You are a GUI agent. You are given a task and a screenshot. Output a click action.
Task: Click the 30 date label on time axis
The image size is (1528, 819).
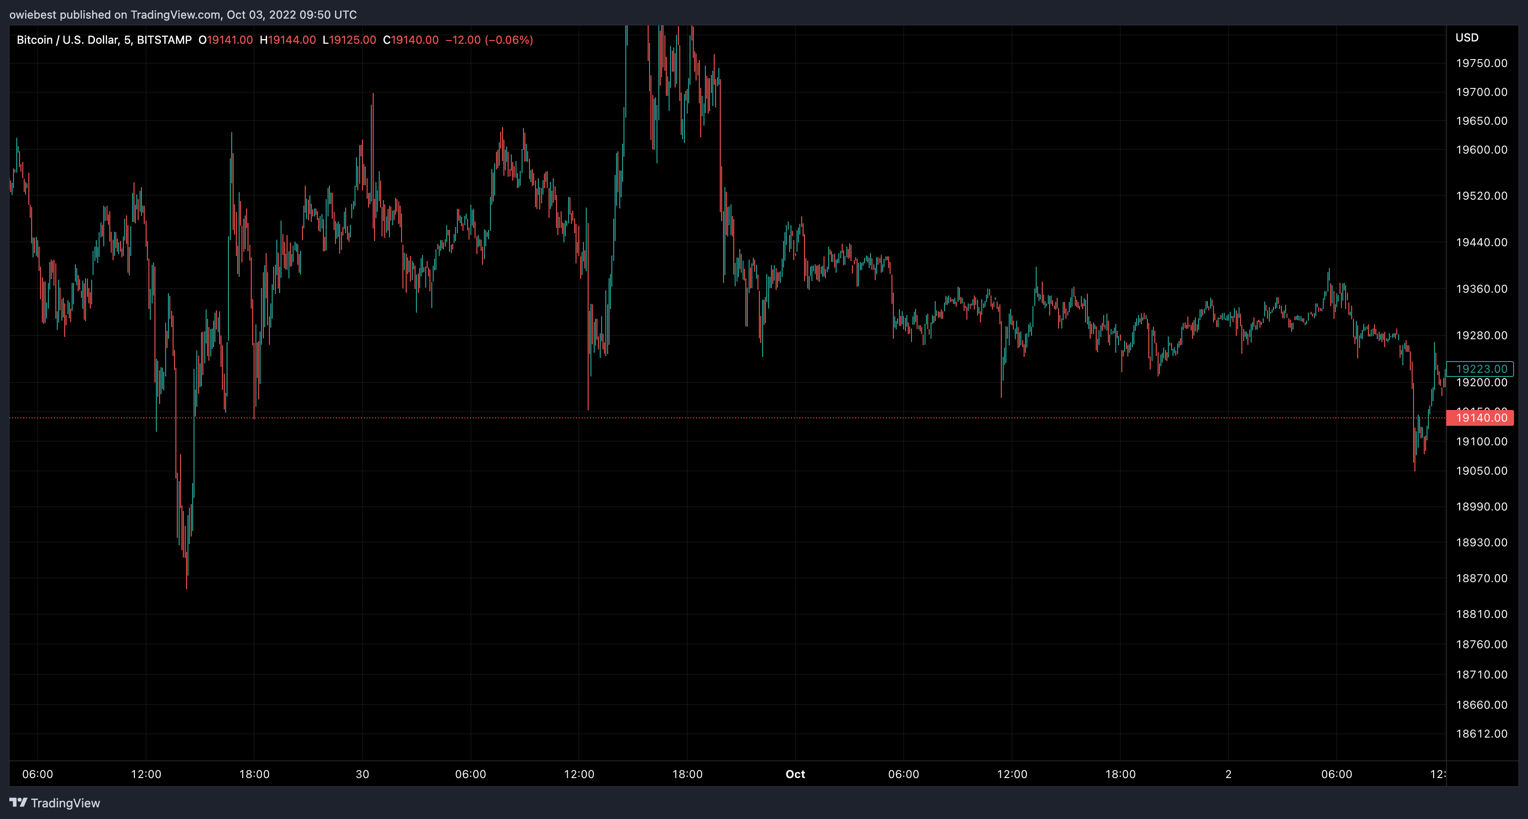(362, 774)
